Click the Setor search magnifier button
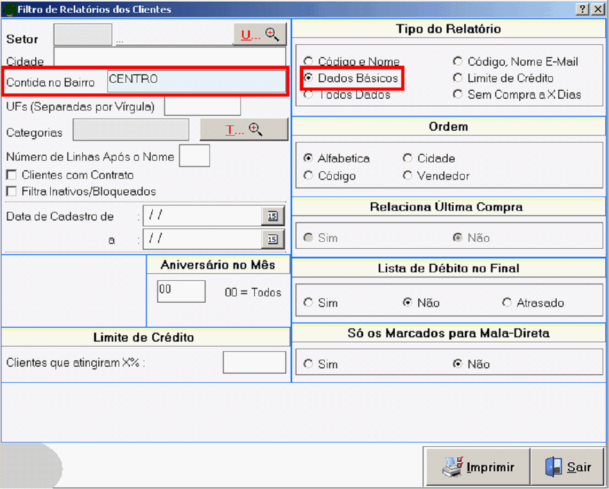Screen dimensions: 609x489 click(x=260, y=35)
